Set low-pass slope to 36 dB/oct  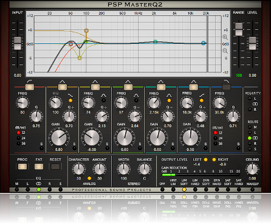(x=216, y=144)
